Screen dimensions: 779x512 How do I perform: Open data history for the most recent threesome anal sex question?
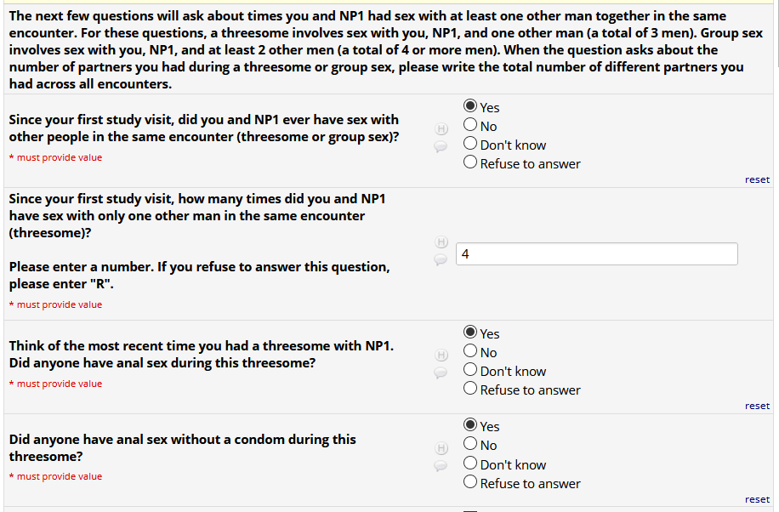tap(441, 355)
